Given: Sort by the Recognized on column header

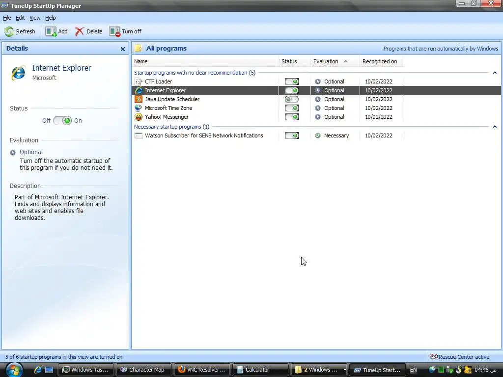Looking at the screenshot, I should coord(382,61).
